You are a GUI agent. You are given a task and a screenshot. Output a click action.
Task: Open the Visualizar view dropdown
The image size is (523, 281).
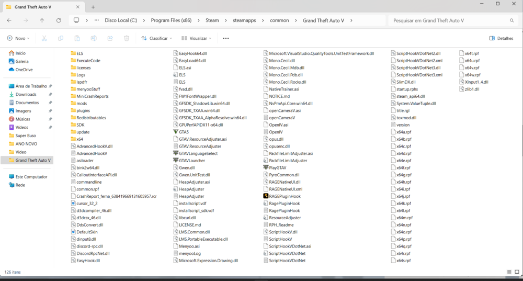click(197, 38)
